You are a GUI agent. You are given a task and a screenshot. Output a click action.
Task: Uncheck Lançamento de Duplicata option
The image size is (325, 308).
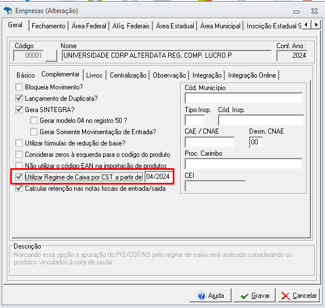click(19, 99)
